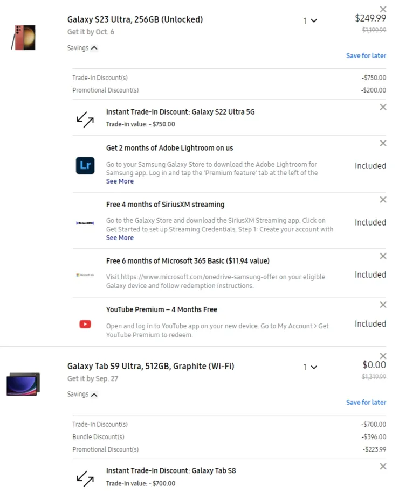The height and width of the screenshot is (493, 399).
Task: Expand See More for SiriusXM streaming offer
Action: coord(120,238)
